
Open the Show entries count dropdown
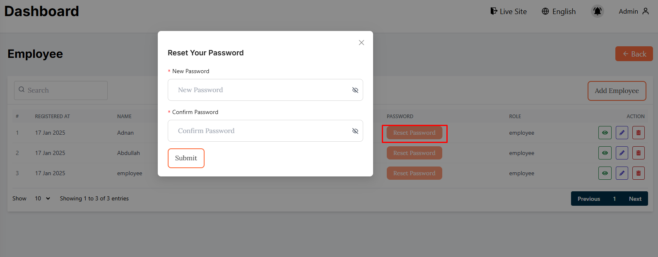click(42, 198)
